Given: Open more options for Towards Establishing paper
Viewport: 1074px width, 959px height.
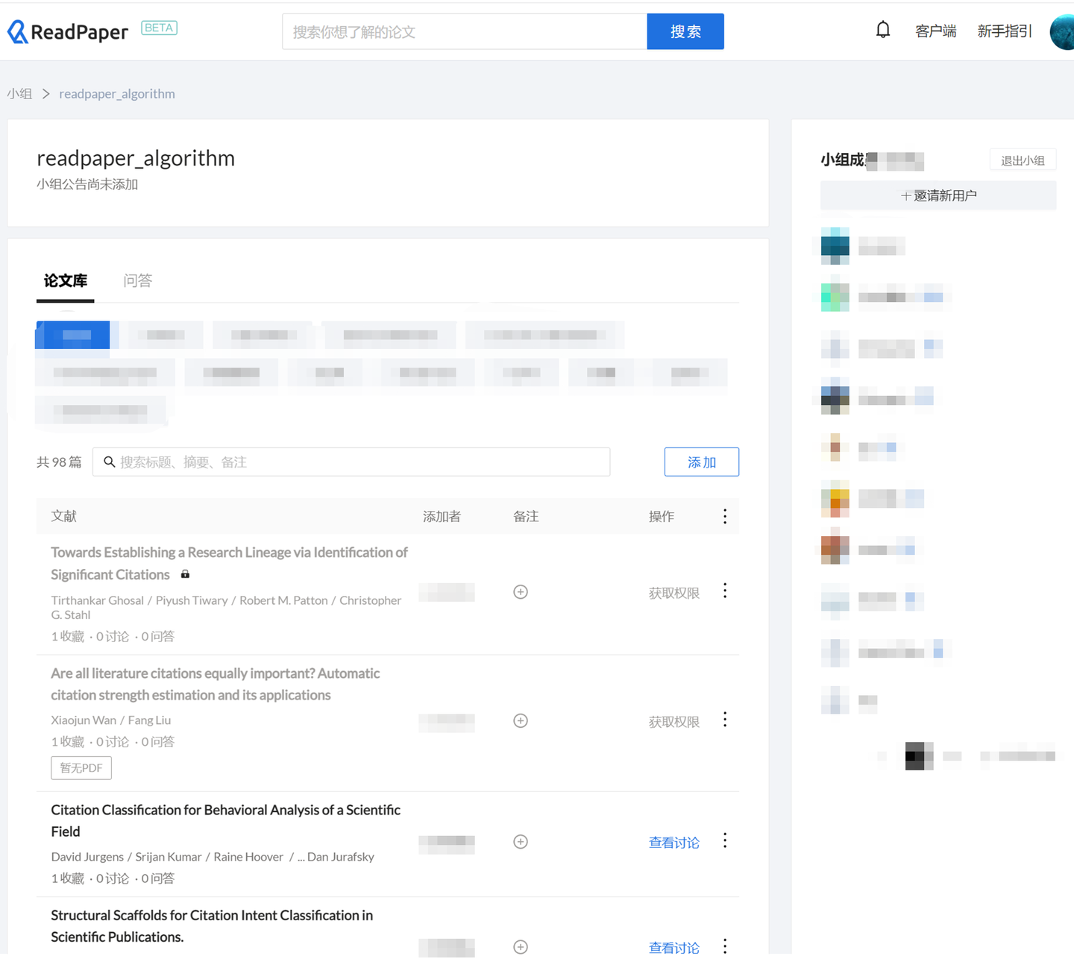Looking at the screenshot, I should tap(725, 591).
